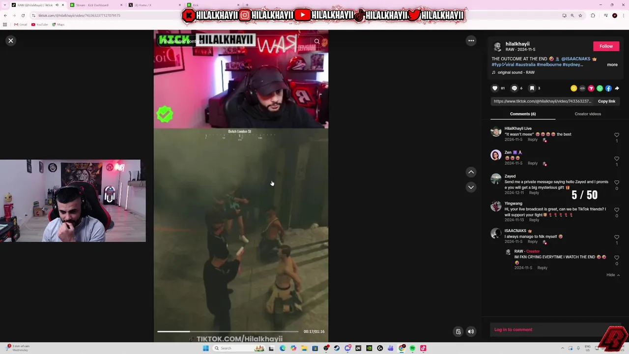Open the #melbourne hashtag
Screen dimensions: 629x354
(x=549, y=64)
